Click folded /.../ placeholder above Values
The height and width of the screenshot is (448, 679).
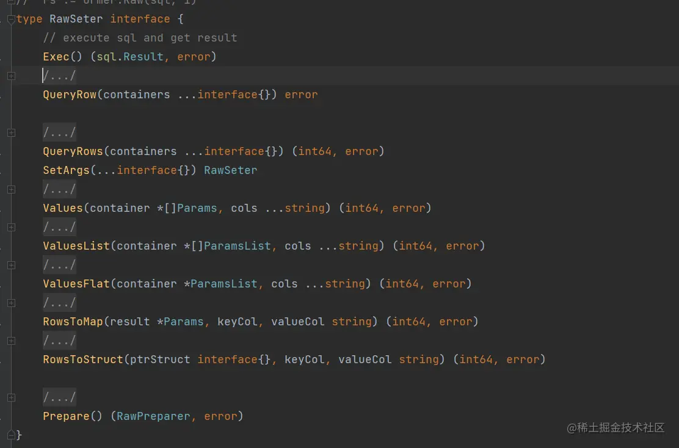[x=59, y=190]
